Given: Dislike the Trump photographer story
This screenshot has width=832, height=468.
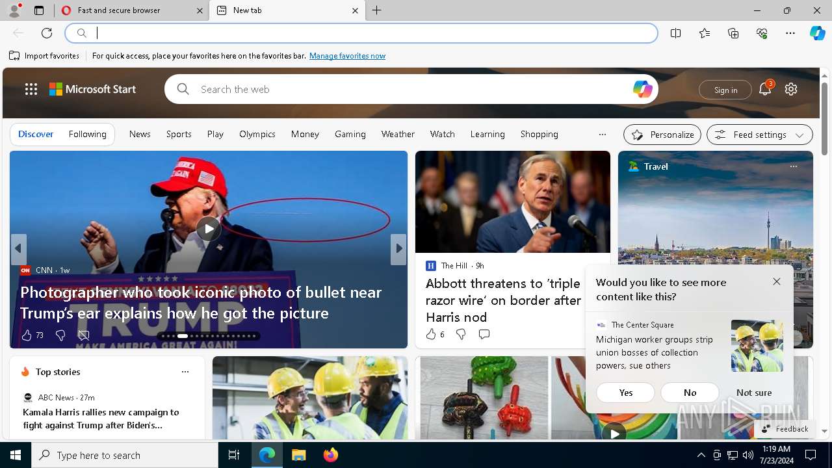Looking at the screenshot, I should [x=60, y=335].
